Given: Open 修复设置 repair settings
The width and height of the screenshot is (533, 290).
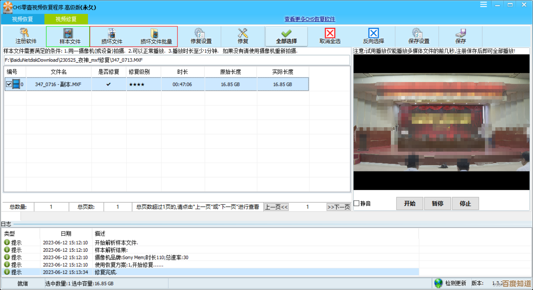Looking at the screenshot, I should coord(200,36).
